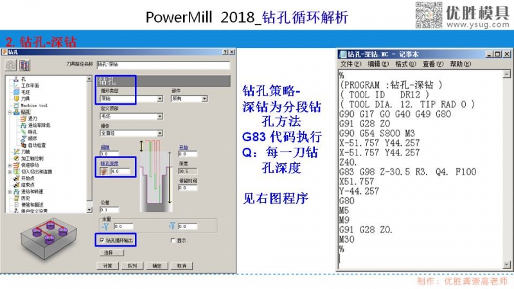Click the 开始 link label
514x289 pixels.
(183, 148)
